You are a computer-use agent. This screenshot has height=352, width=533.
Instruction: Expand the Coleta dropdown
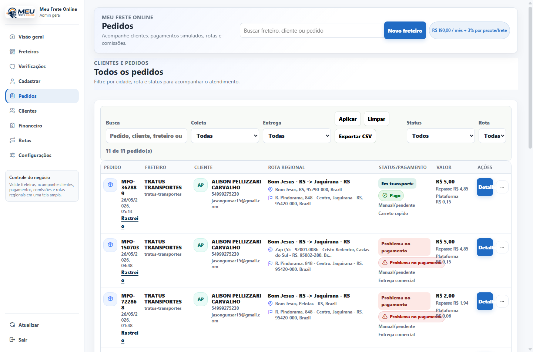225,136
